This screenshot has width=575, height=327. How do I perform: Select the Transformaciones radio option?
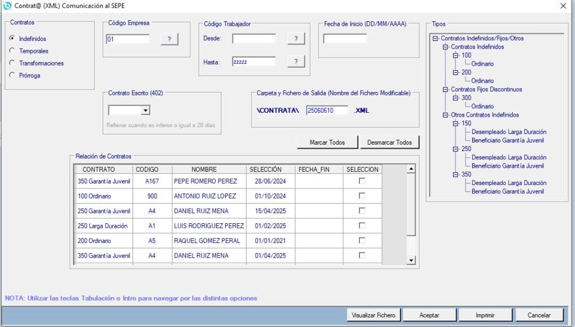(12, 63)
